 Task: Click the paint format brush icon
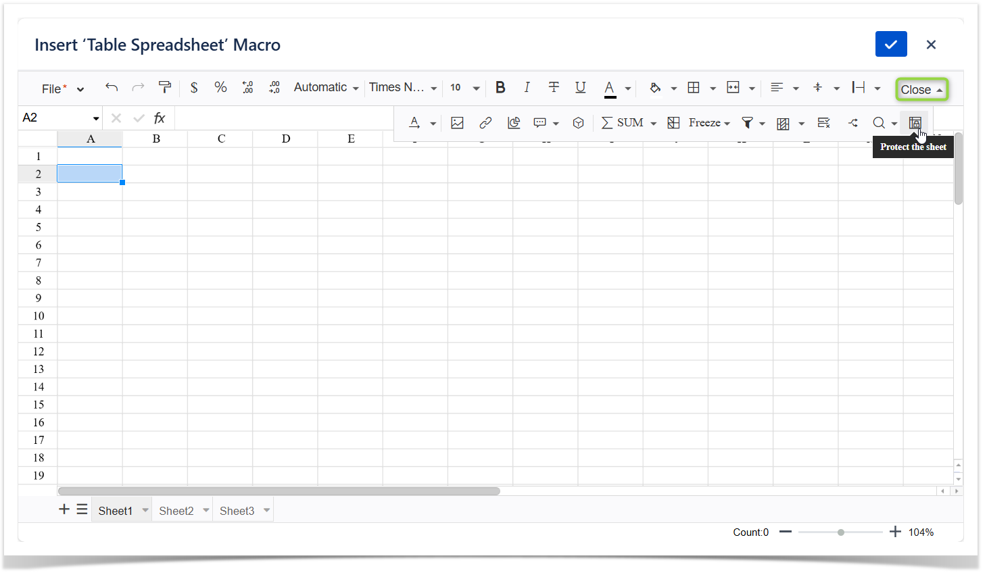pos(164,87)
